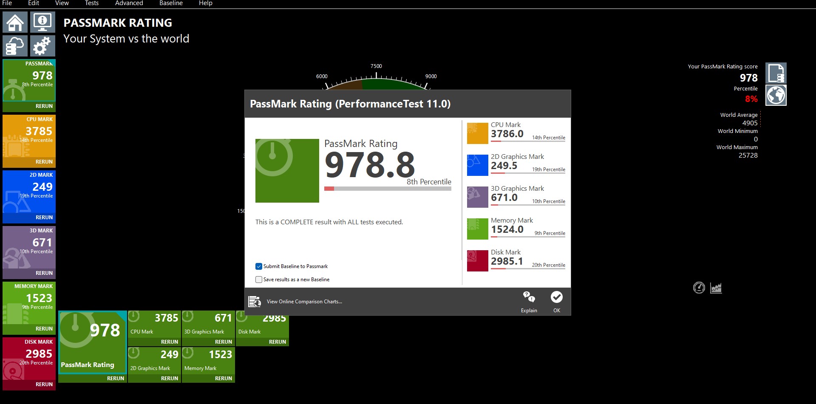Click the blue 2D Graphics Mark icon in dialog
816x404 pixels.
click(x=478, y=165)
